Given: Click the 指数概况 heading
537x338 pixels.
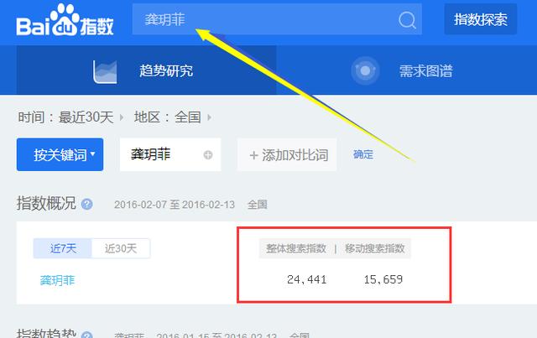Looking at the screenshot, I should (46, 204).
